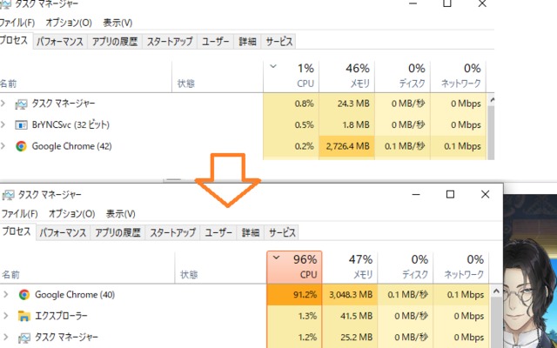Image resolution: width=557 pixels, height=348 pixels.
Task: Sort by the 96% CPU column header
Action: [x=294, y=267]
